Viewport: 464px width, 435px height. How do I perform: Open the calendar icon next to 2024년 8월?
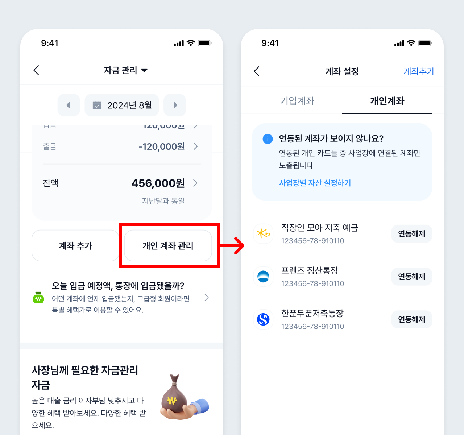[97, 105]
